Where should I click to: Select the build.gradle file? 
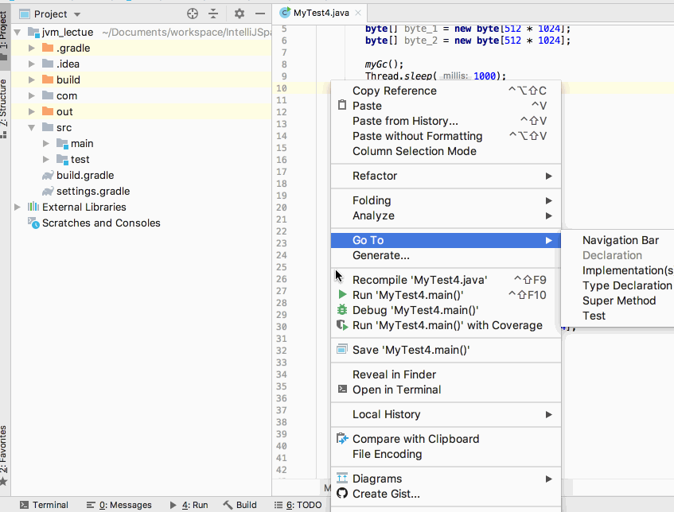click(x=85, y=175)
